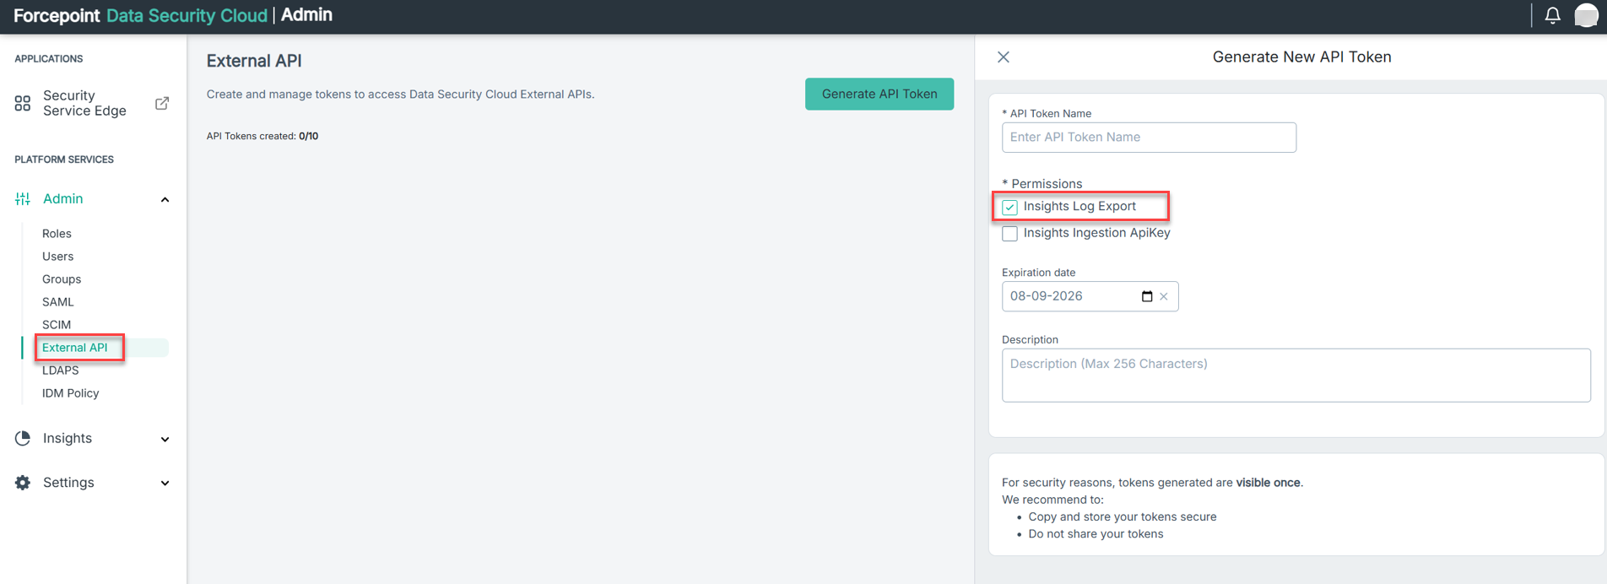The height and width of the screenshot is (584, 1607).
Task: Clear the expiration date value
Action: point(1164,296)
